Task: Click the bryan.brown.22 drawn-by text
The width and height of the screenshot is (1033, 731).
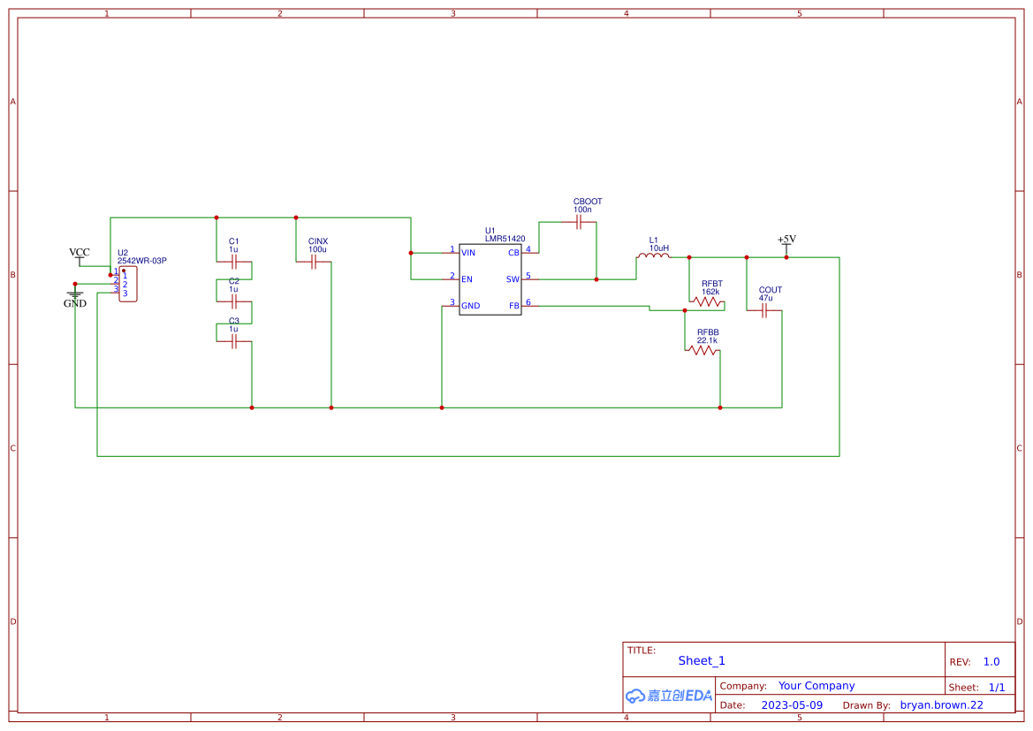Action: click(941, 704)
